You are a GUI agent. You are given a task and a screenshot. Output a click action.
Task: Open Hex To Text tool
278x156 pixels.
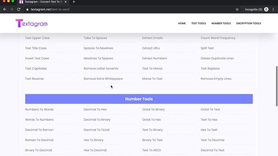(209, 130)
